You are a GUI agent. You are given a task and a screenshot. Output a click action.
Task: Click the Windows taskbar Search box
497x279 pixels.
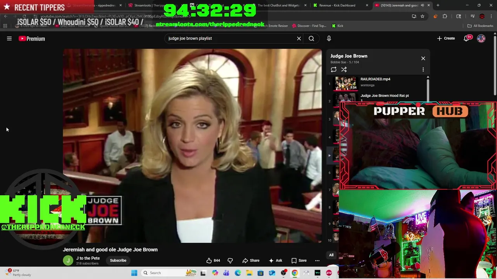(169, 273)
